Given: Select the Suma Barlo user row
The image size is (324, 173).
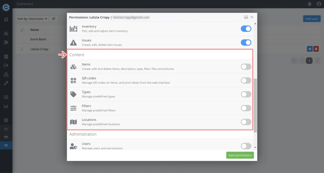Looking at the screenshot, I should (38, 39).
